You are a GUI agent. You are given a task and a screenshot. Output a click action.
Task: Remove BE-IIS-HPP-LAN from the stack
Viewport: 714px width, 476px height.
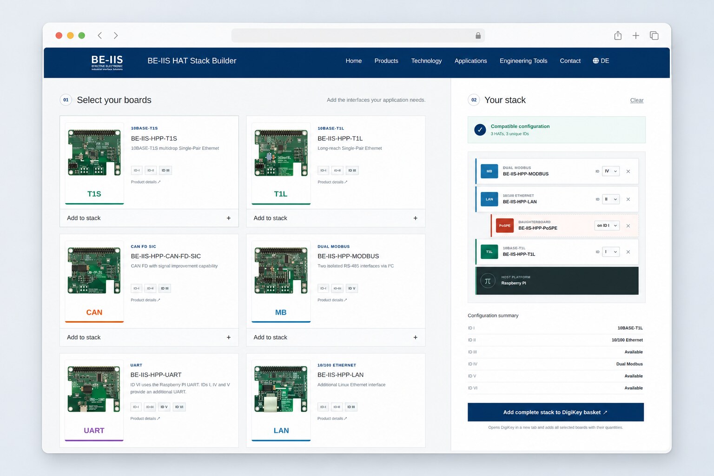coord(628,199)
